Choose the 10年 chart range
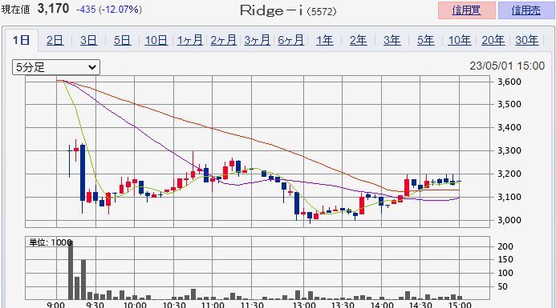Viewport: 556px width, 308px height. pos(460,40)
